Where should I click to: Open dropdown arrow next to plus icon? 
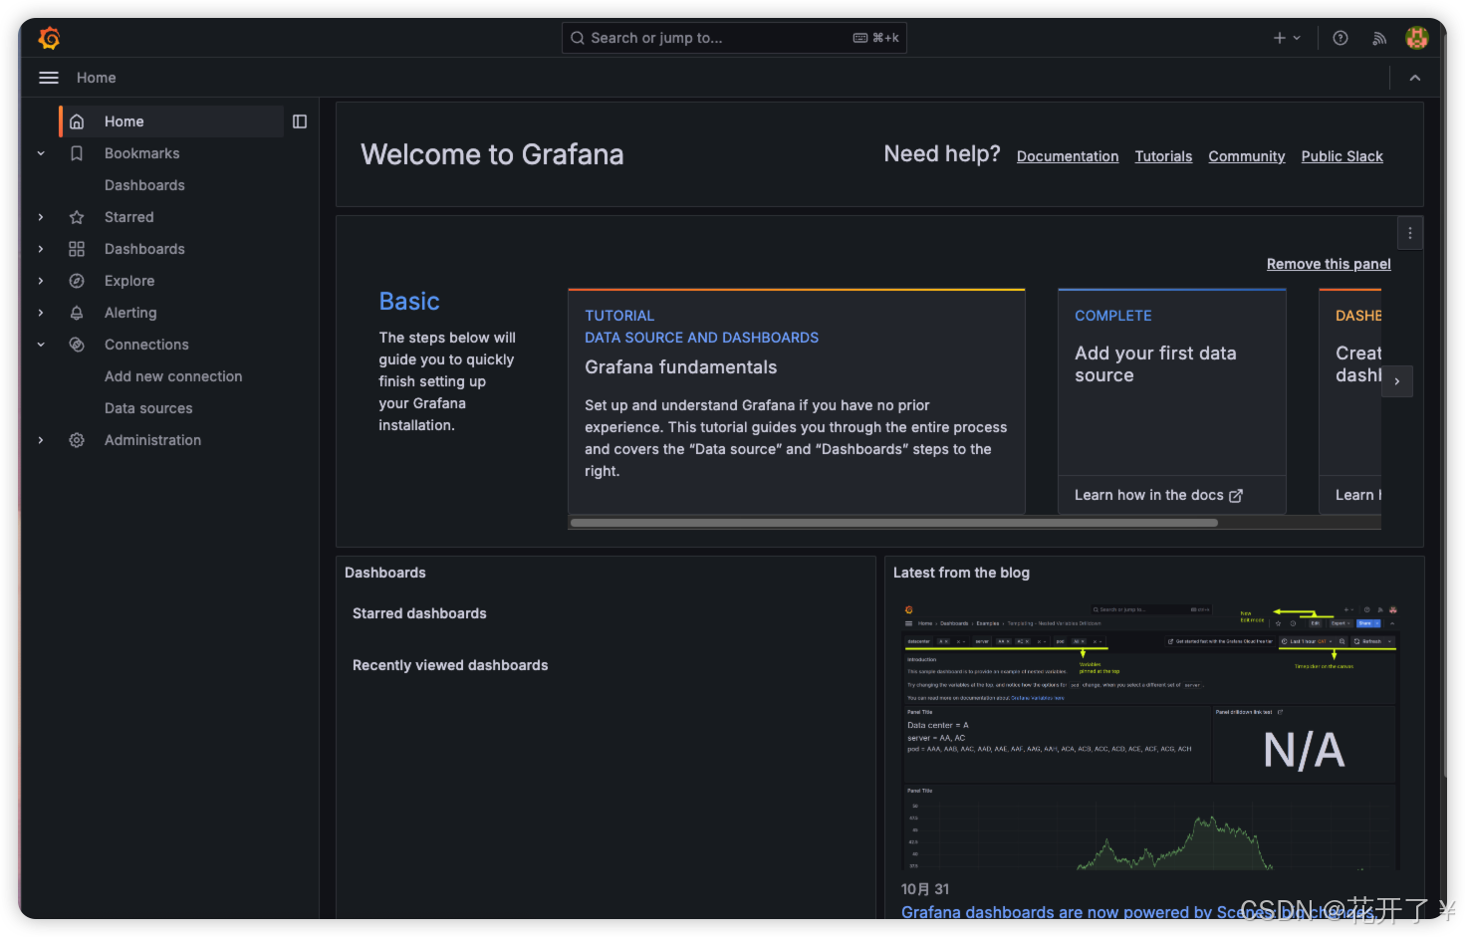1297,38
